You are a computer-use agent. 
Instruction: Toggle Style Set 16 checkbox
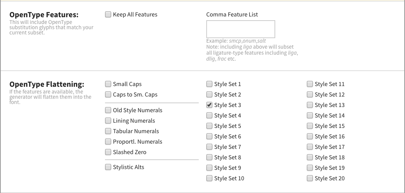(310, 137)
